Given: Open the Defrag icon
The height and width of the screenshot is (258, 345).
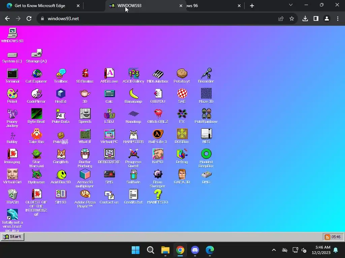Looking at the screenshot, I should (182, 157).
